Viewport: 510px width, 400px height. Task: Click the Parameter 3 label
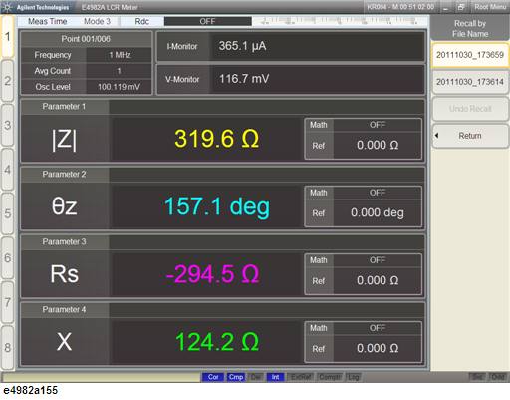pyautogui.click(x=64, y=242)
